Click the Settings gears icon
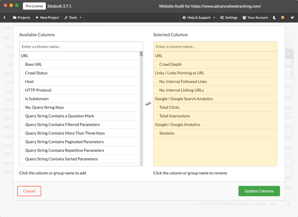 pyautogui.click(x=222, y=17)
